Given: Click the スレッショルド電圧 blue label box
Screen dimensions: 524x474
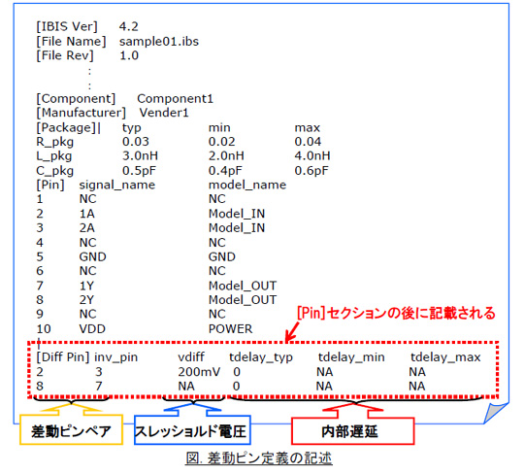Looking at the screenshot, I should [192, 430].
